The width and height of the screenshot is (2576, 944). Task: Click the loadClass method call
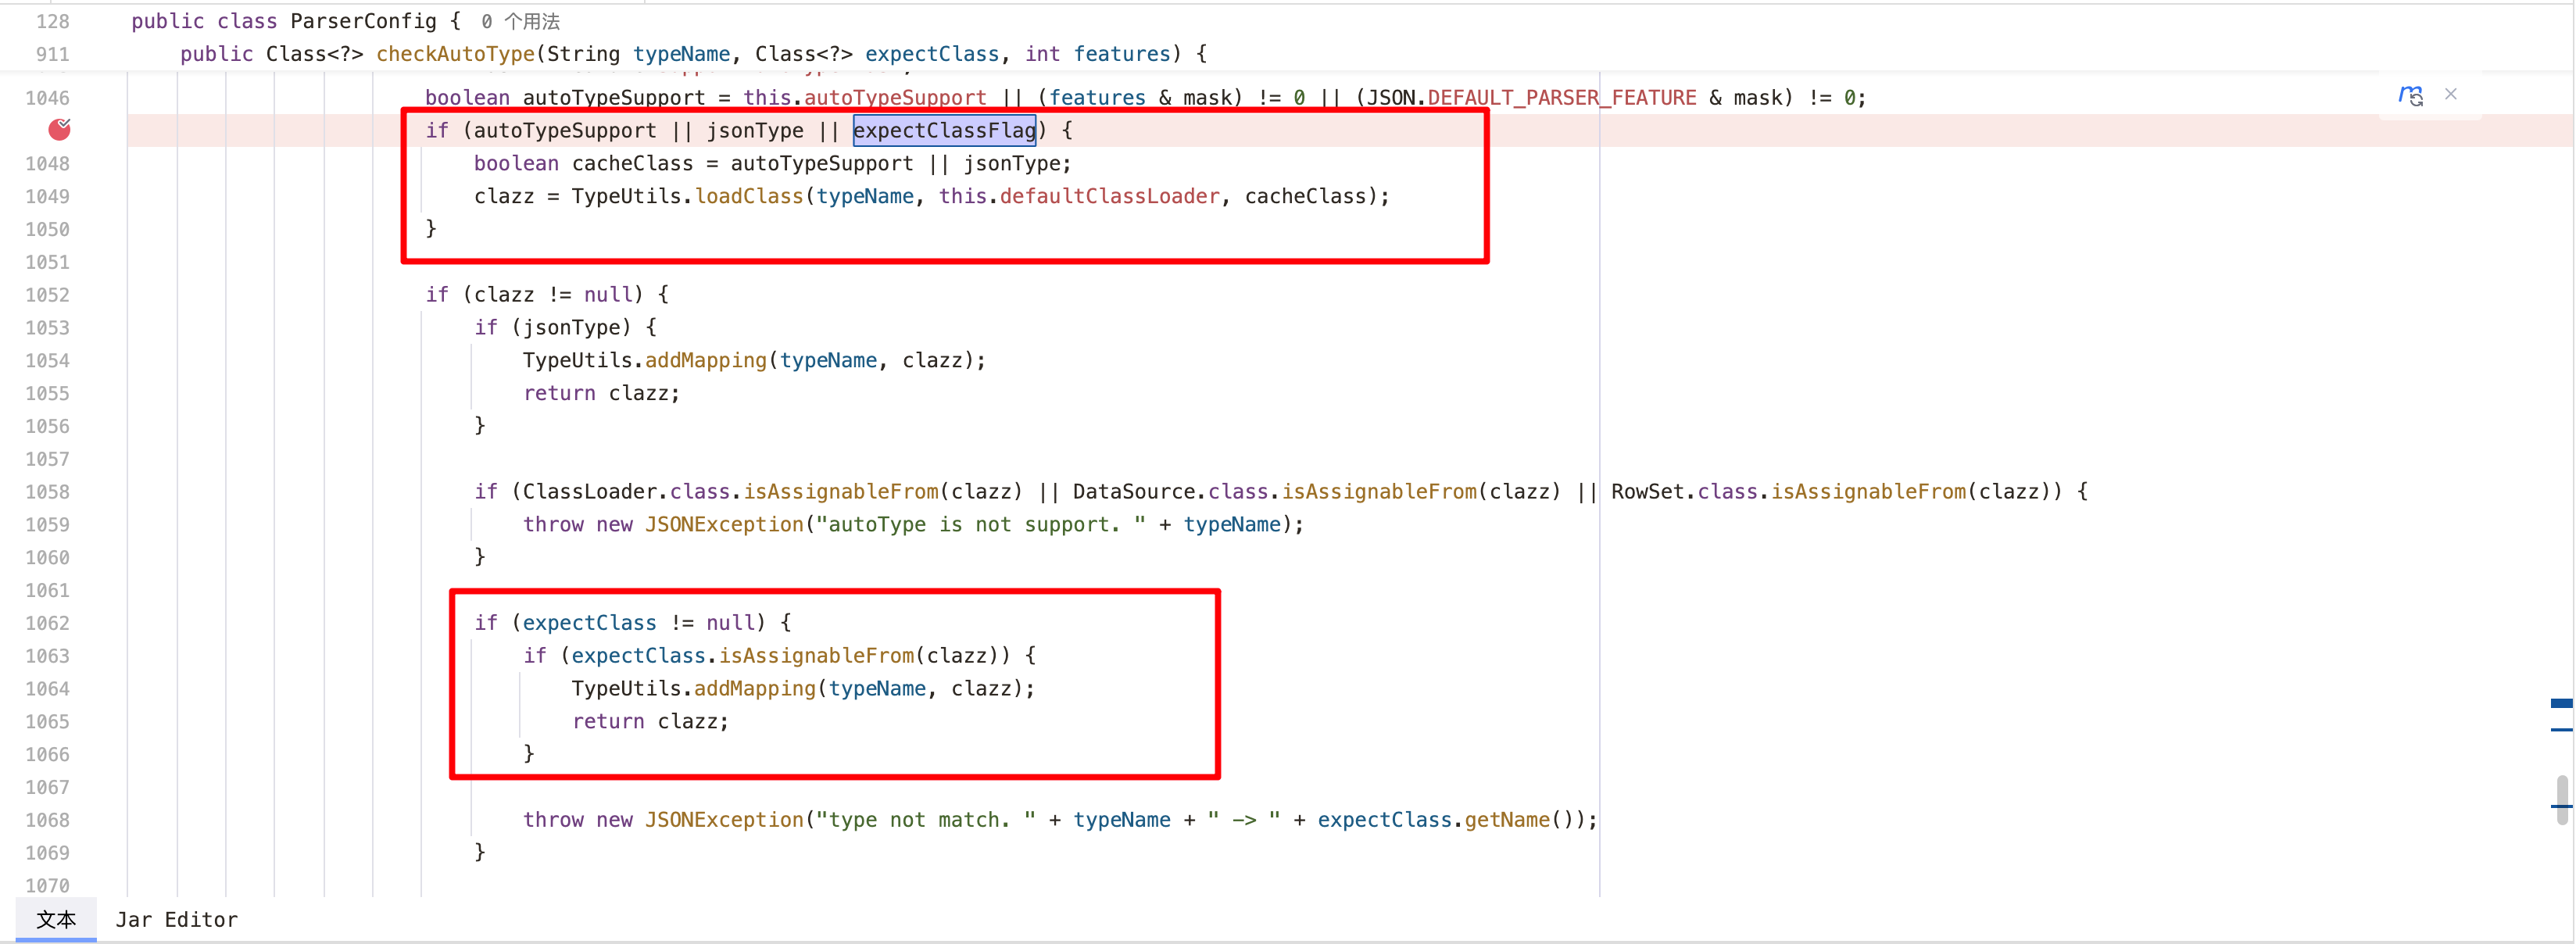click(x=749, y=196)
